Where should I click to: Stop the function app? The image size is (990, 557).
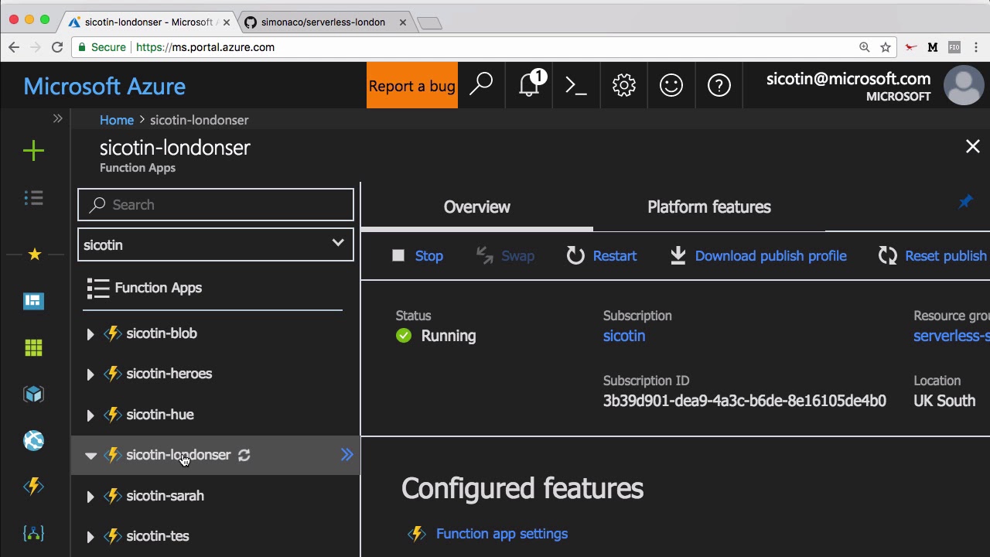click(x=418, y=256)
